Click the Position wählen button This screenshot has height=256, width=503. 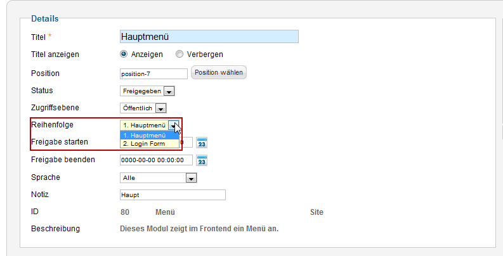point(219,72)
